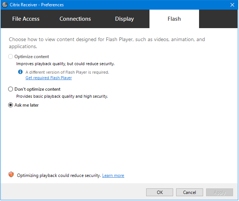The height and width of the screenshot is (201, 239).
Task: Click the text 'Improves playback quality, but could reduce security.'
Action: pos(65,64)
